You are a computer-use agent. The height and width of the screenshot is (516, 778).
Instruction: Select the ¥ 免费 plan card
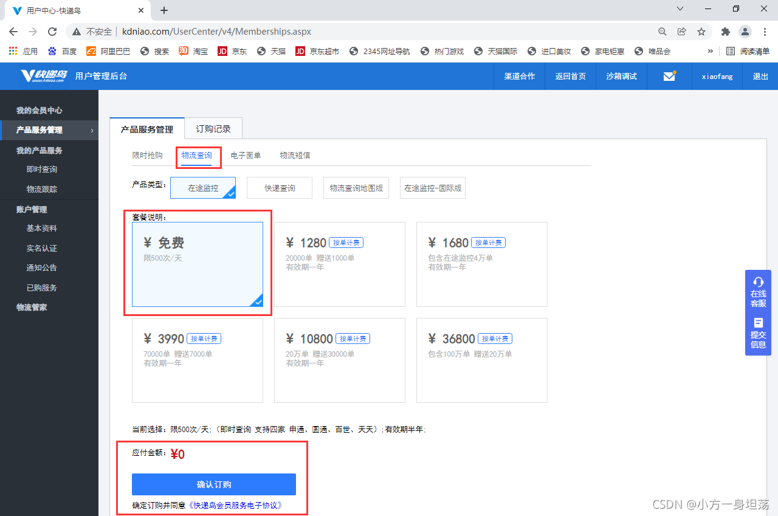[198, 264]
